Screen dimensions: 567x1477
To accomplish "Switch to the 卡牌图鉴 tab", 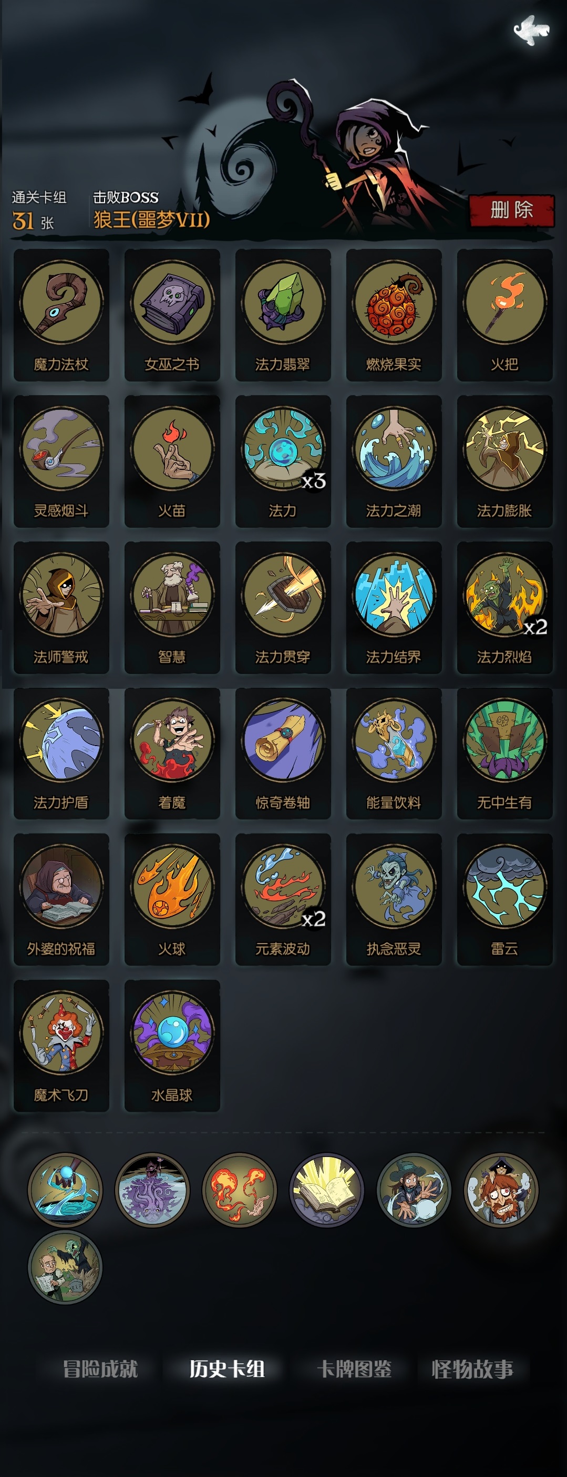I will coord(355,1369).
